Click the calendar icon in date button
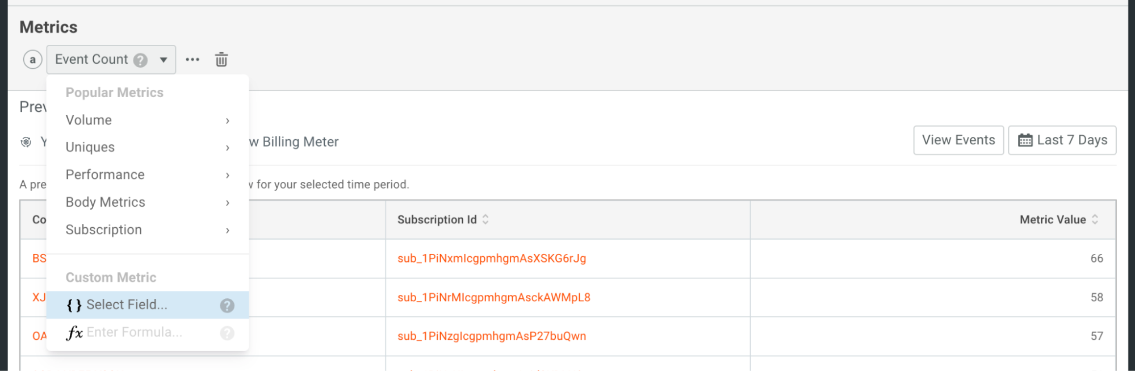This screenshot has height=371, width=1135. 1025,140
